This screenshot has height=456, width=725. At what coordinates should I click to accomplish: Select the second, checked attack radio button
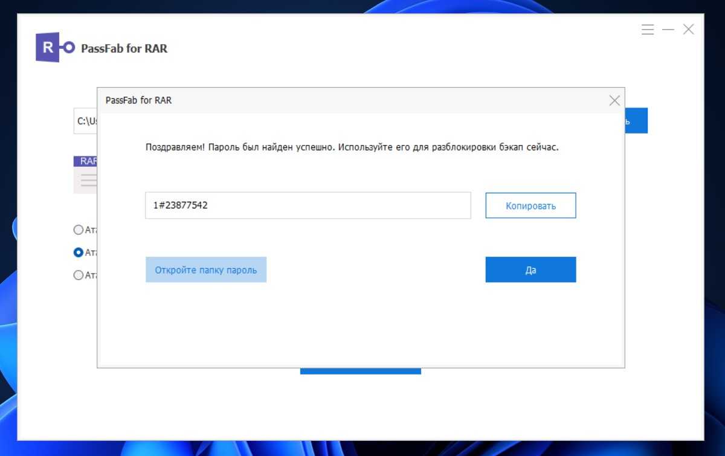coord(78,252)
